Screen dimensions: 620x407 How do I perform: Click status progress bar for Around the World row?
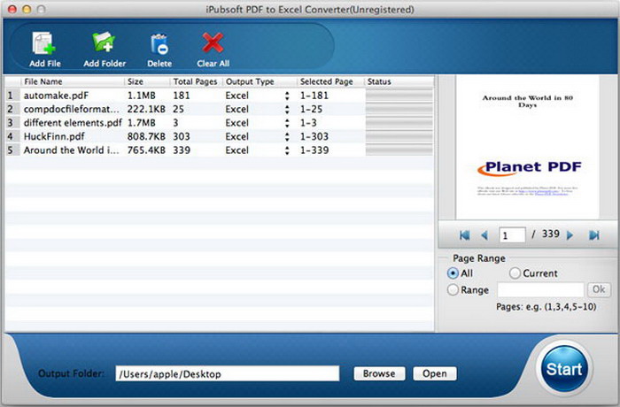(399, 150)
